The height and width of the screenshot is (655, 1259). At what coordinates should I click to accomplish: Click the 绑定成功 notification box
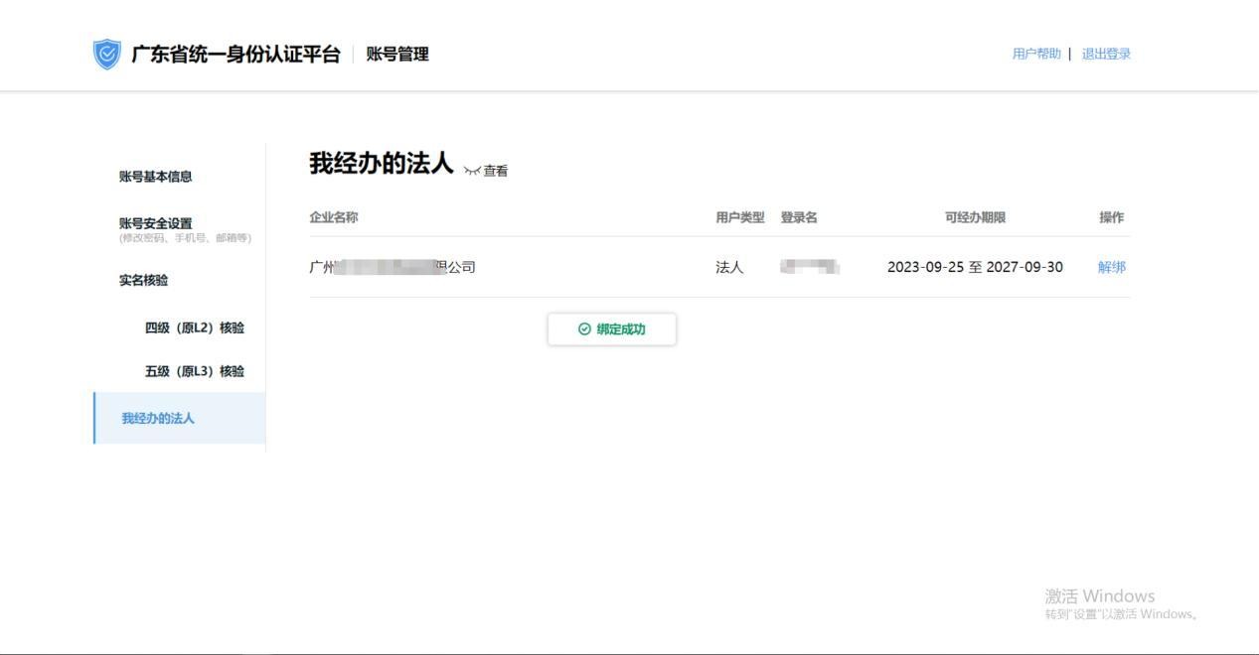pyautogui.click(x=613, y=328)
